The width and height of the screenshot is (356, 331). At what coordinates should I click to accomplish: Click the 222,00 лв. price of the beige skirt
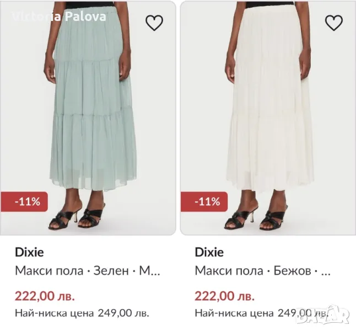225,296
